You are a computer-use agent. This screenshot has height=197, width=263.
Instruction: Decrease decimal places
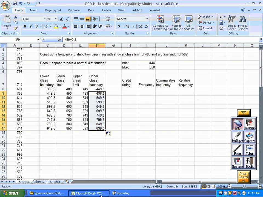(146, 27)
